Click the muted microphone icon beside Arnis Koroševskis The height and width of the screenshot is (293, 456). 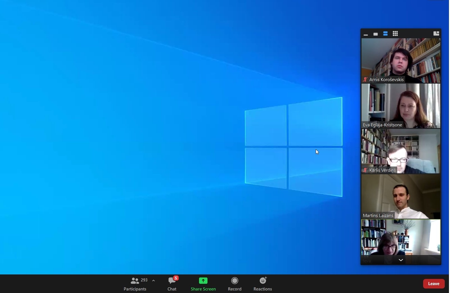[x=365, y=80]
